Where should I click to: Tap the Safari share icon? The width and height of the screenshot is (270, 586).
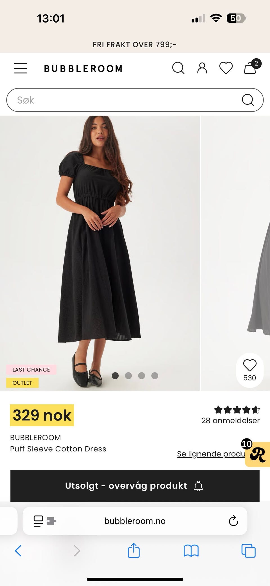coord(134,550)
